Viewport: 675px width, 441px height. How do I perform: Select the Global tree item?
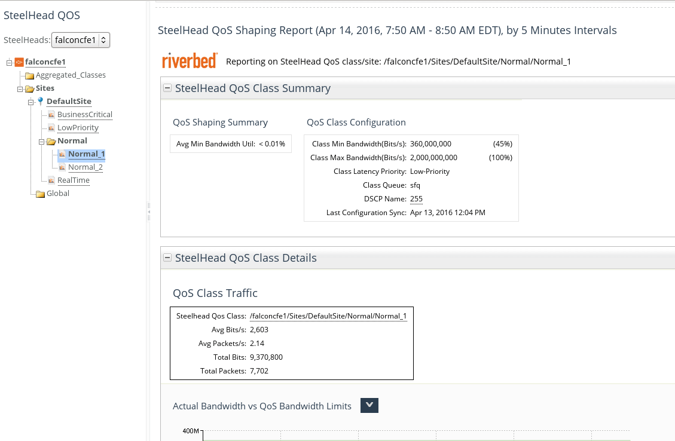point(57,193)
